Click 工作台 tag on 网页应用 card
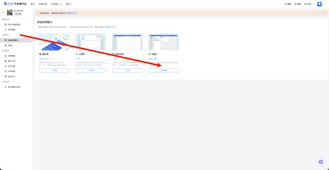 pyautogui.click(x=115, y=59)
